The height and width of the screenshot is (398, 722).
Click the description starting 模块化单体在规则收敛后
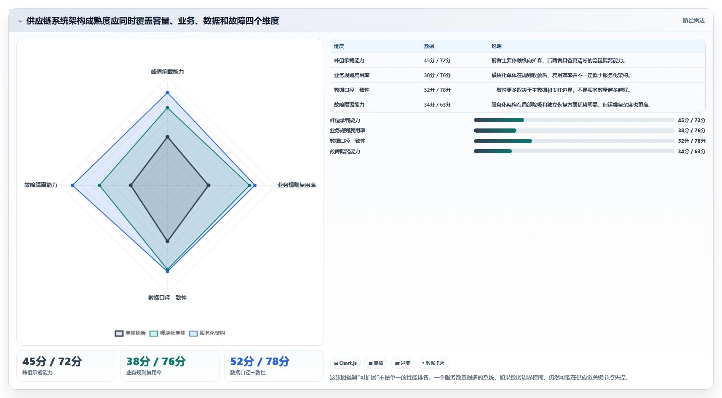pyautogui.click(x=562, y=75)
